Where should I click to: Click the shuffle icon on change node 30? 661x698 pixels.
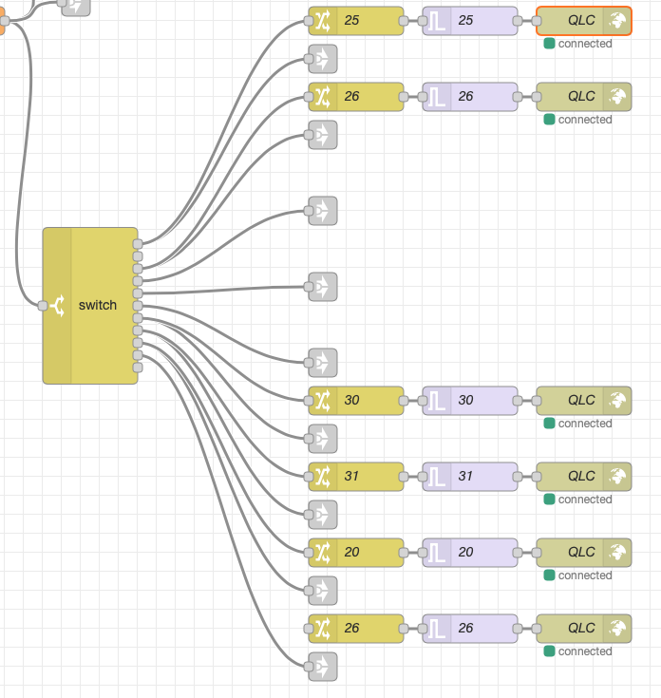pos(323,400)
